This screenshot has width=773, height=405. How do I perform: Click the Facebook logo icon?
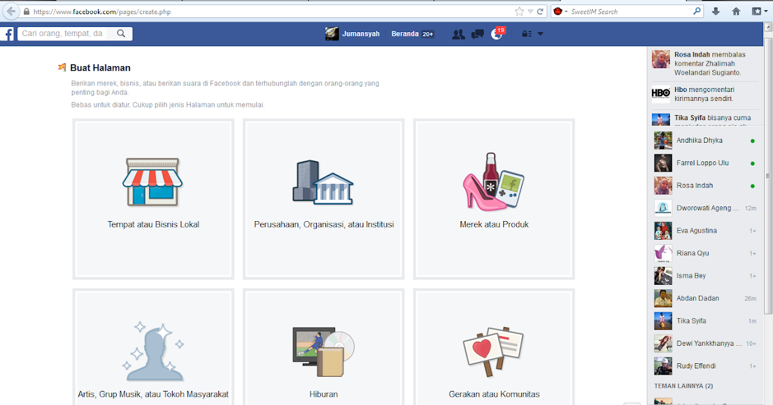[x=7, y=34]
